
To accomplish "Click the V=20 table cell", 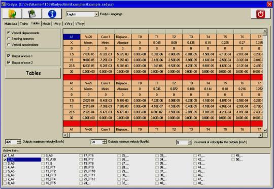I will 88,37.
